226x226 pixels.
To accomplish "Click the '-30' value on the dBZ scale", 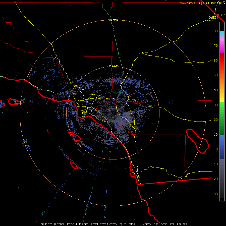I will pos(215,194).
